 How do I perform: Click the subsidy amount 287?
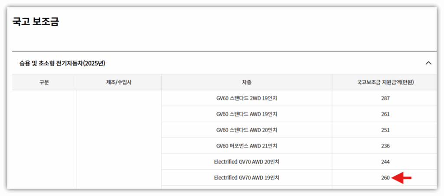point(385,98)
